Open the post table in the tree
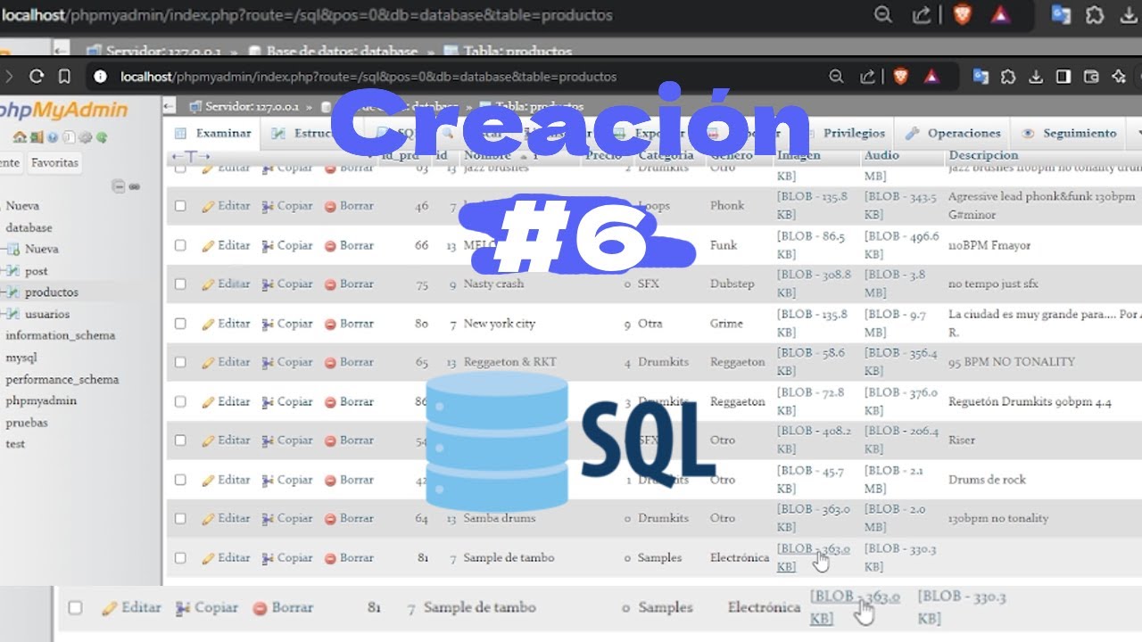Screen dimensions: 1142x642 tap(37, 271)
